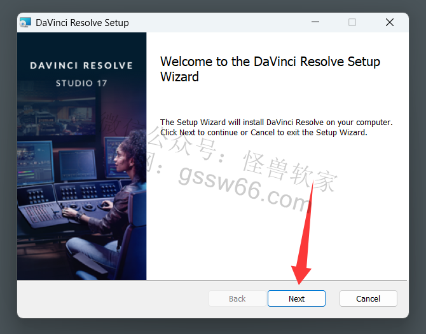Click the DaVinci Resolve Studio 17 banner image
This screenshot has height=334, width=426.
[82, 156]
